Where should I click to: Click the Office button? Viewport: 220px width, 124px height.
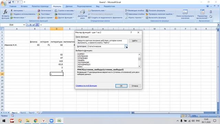[3, 3]
